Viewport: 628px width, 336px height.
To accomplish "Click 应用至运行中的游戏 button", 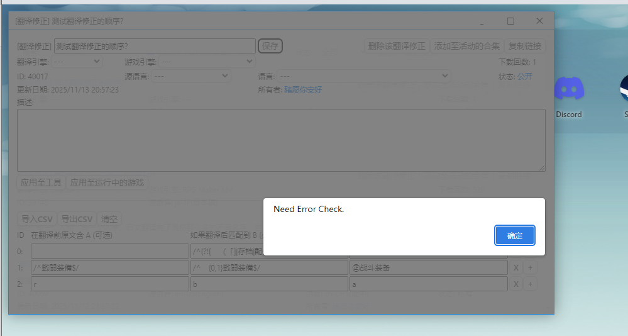I will coord(107,182).
